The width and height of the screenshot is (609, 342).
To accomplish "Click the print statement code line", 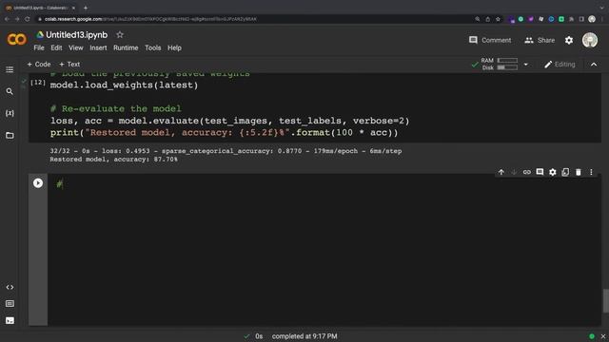I will coord(225,133).
